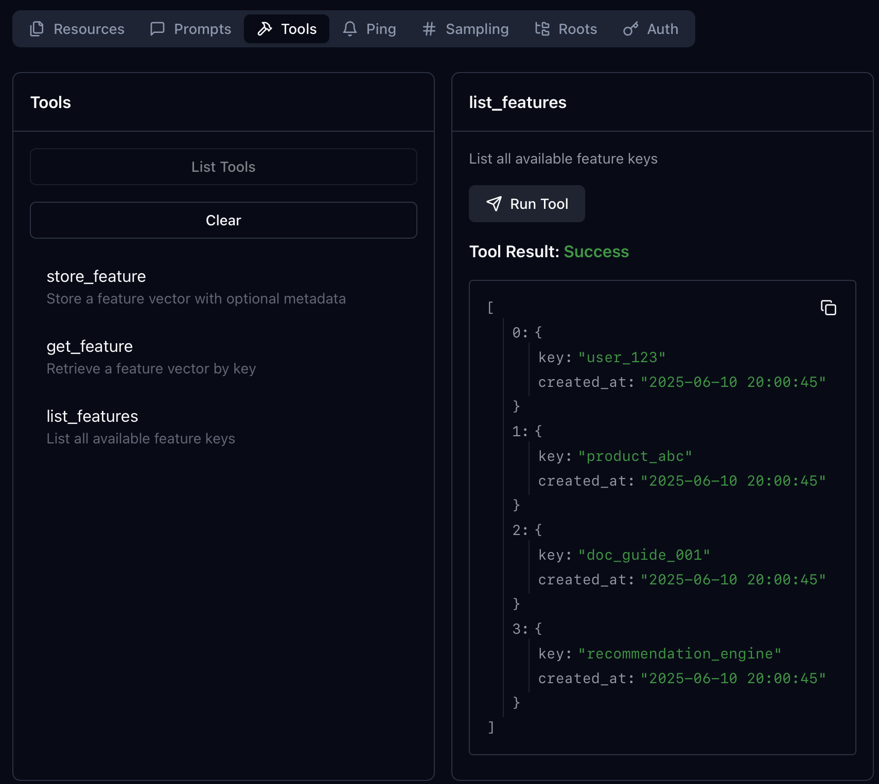Go to the Ping tab

370,29
